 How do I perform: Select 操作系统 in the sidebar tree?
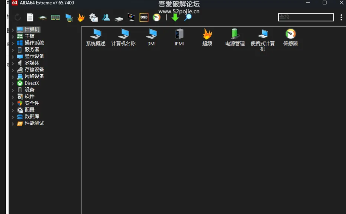click(x=35, y=43)
